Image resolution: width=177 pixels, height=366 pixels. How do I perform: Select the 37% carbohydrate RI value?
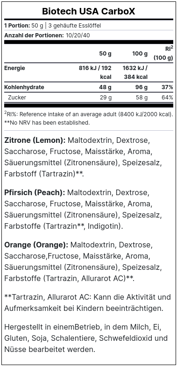(167, 88)
